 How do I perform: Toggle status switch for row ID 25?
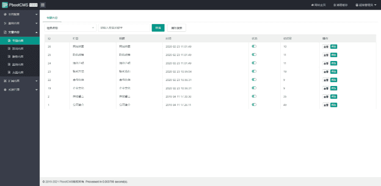pos(254,55)
